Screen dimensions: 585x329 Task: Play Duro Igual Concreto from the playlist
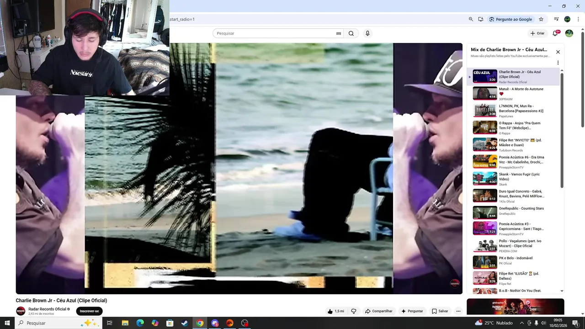coord(514,196)
